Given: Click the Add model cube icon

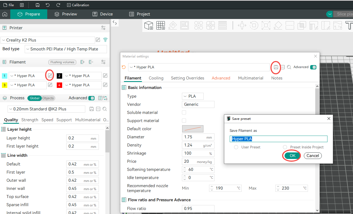Looking at the screenshot, I should [149, 25].
